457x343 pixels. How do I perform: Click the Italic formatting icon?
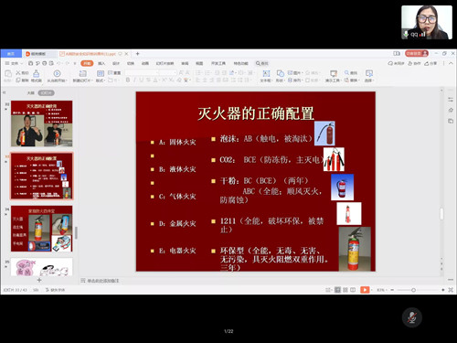click(x=134, y=80)
